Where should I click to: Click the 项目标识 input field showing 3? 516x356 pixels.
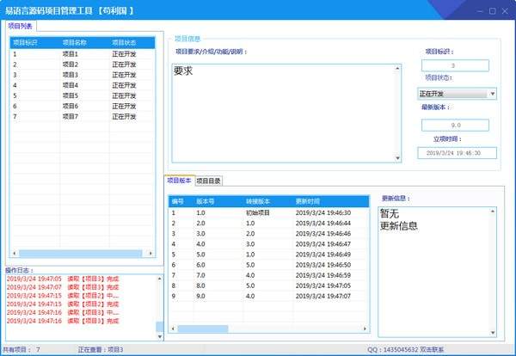click(x=456, y=66)
